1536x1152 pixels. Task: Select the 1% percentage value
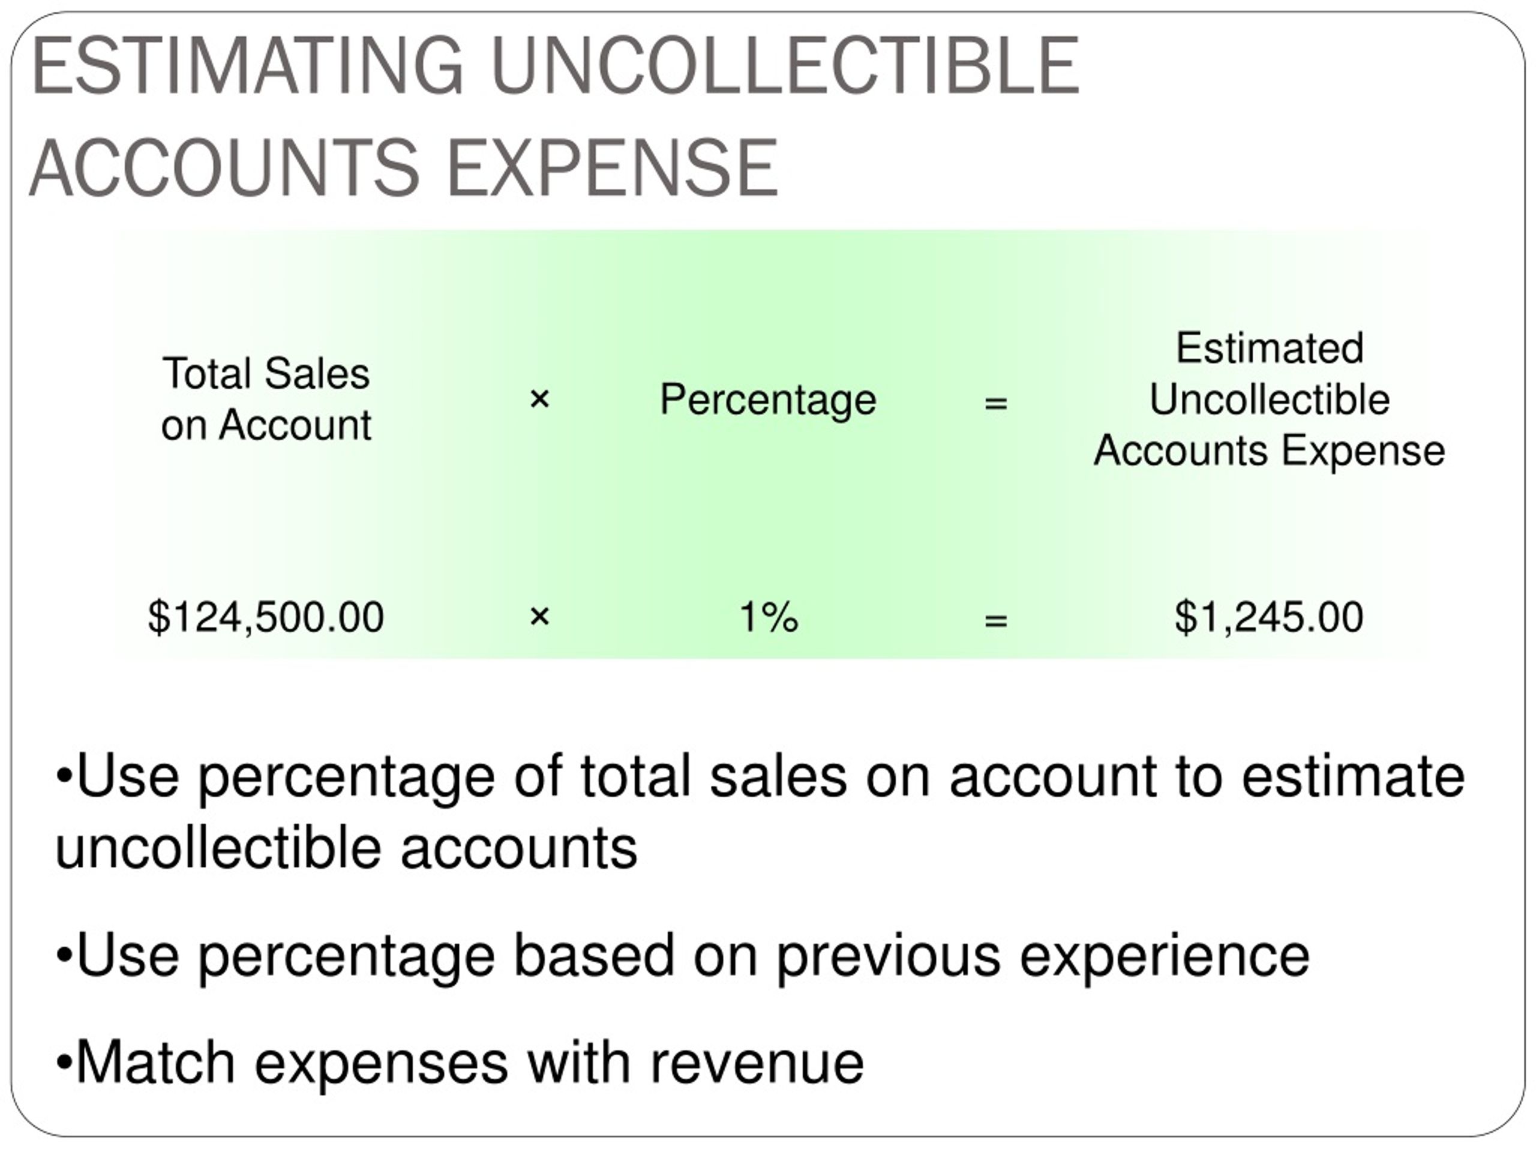pos(769,617)
